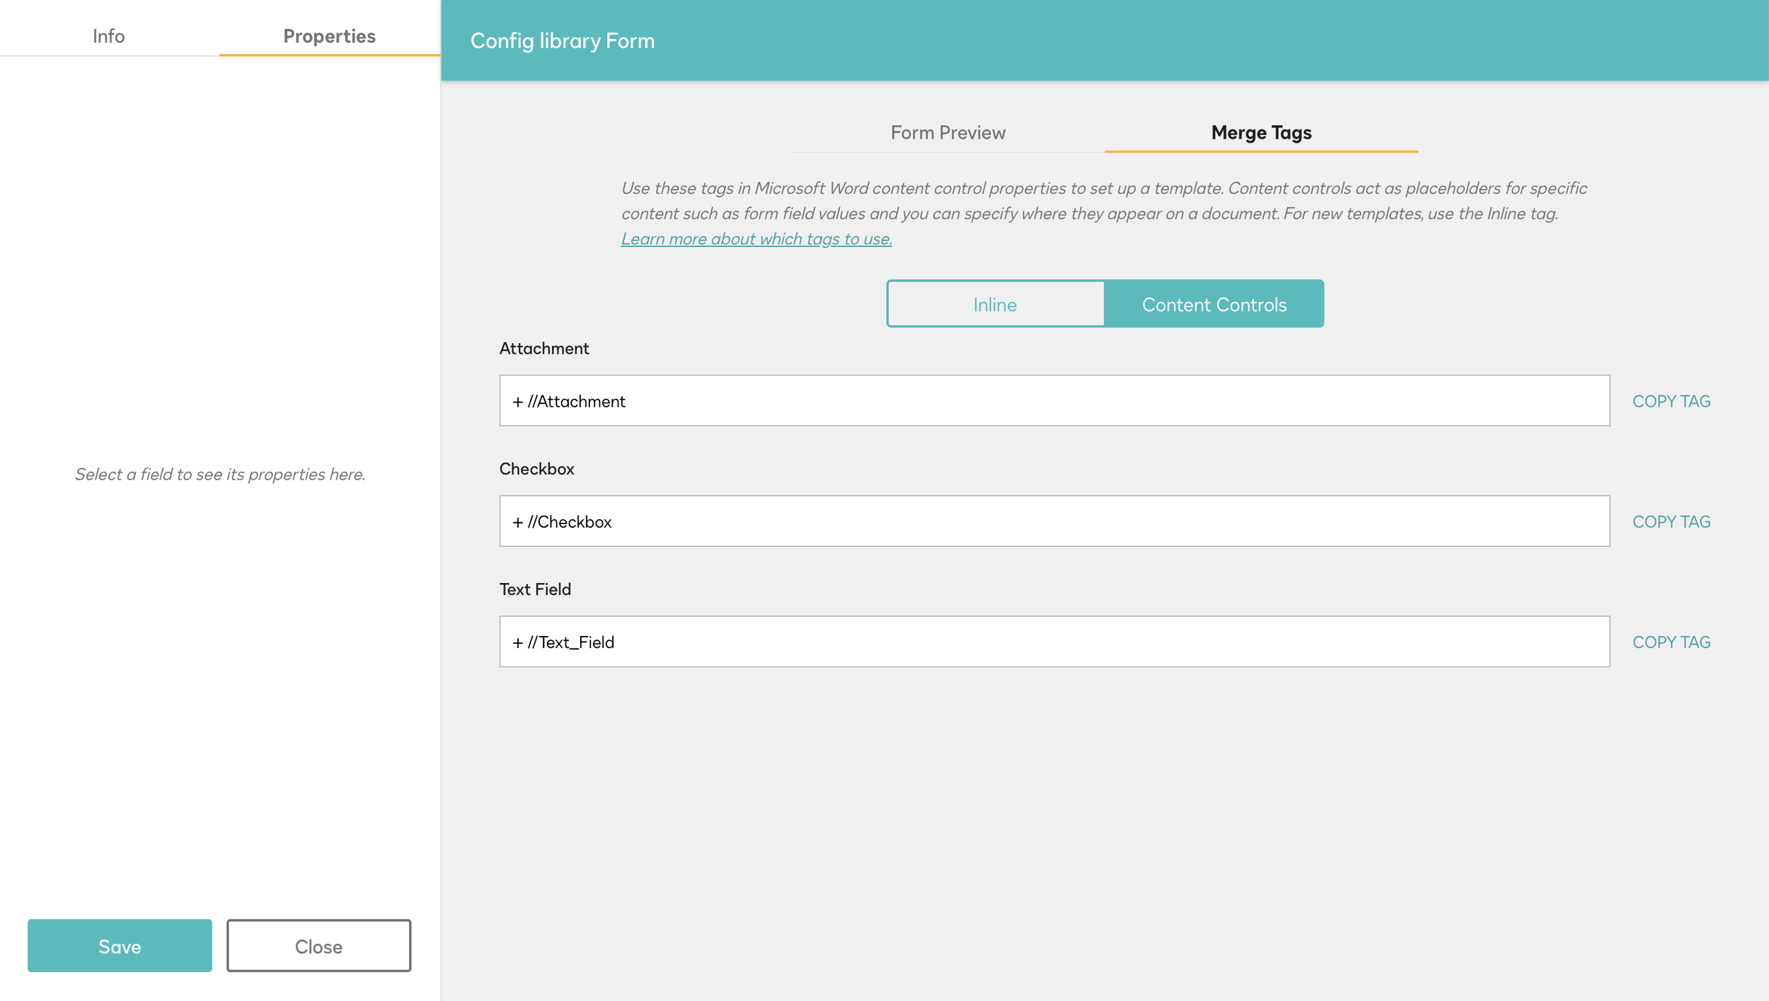The width and height of the screenshot is (1769, 1001).
Task: Switch to the Info tab
Action: point(109,35)
